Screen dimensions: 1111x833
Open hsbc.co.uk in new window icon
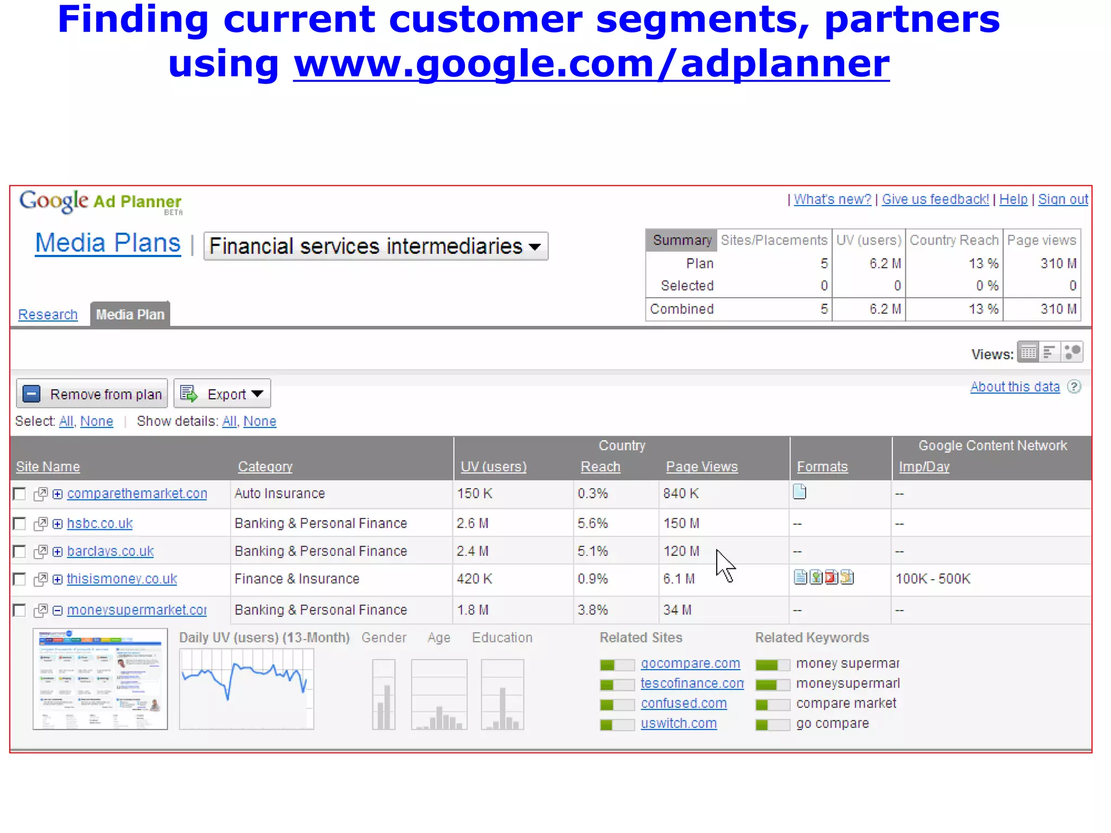pyautogui.click(x=41, y=524)
